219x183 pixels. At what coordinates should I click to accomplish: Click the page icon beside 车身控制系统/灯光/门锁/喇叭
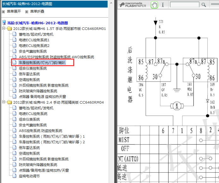click(15, 62)
